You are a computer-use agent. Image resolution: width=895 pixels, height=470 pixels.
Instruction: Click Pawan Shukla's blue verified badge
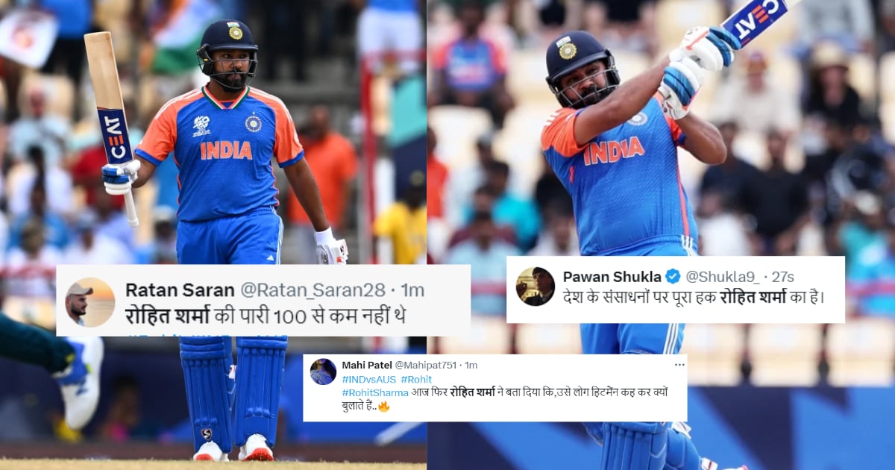tap(672, 277)
